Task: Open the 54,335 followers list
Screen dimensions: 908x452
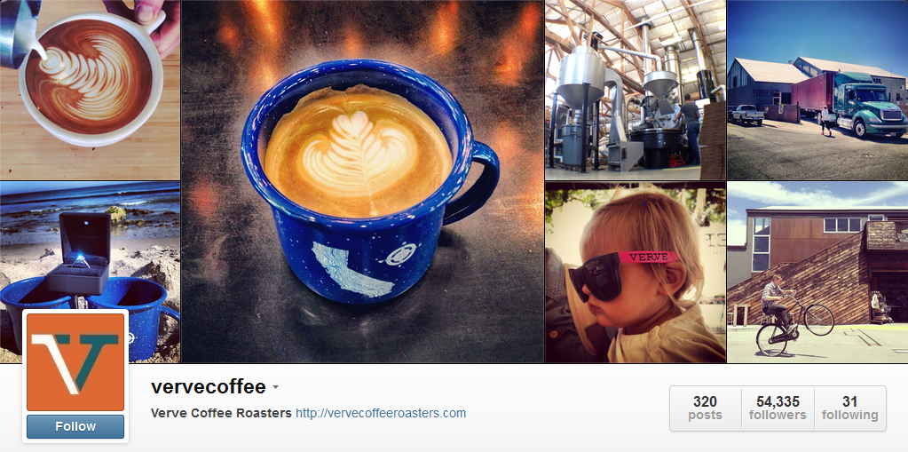Action: [778, 408]
